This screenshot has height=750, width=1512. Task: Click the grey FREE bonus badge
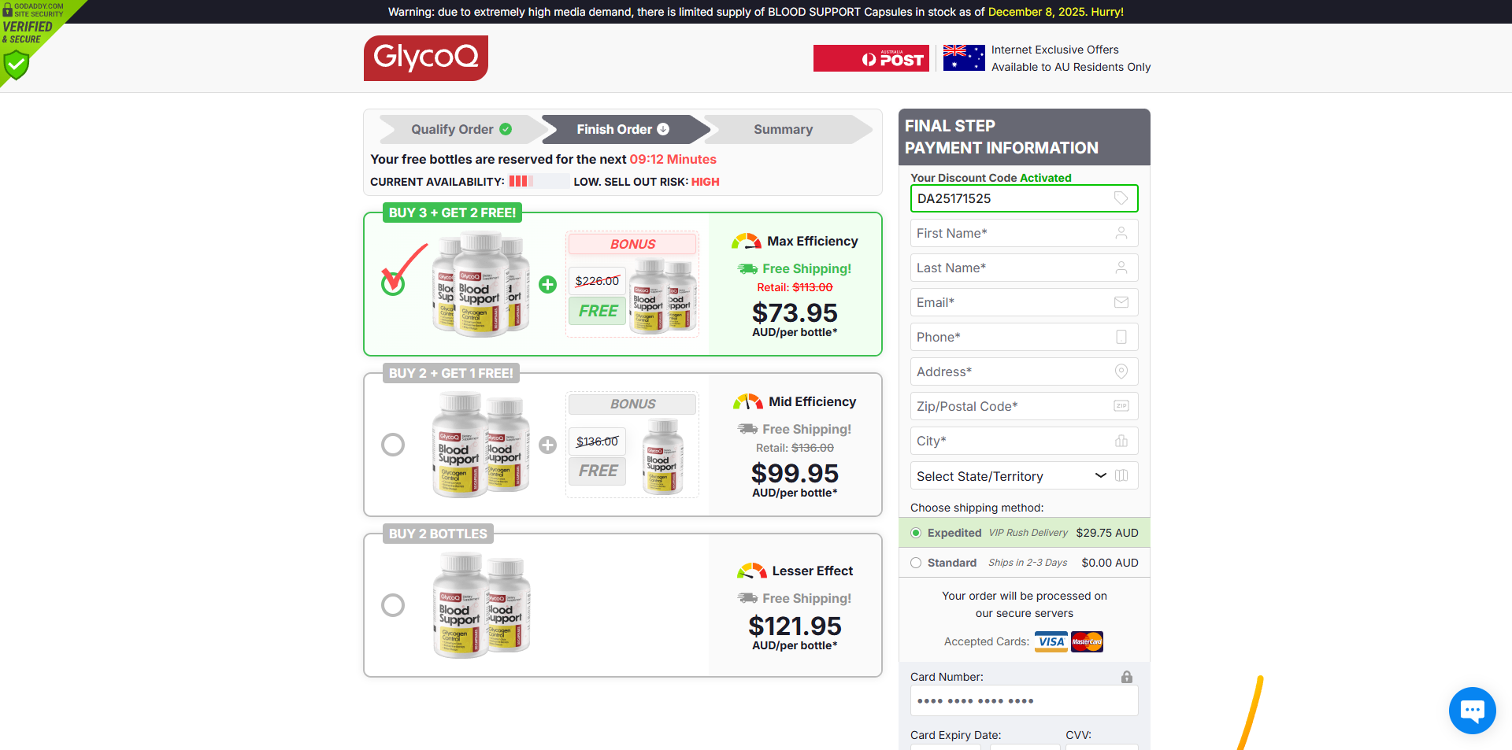click(598, 471)
